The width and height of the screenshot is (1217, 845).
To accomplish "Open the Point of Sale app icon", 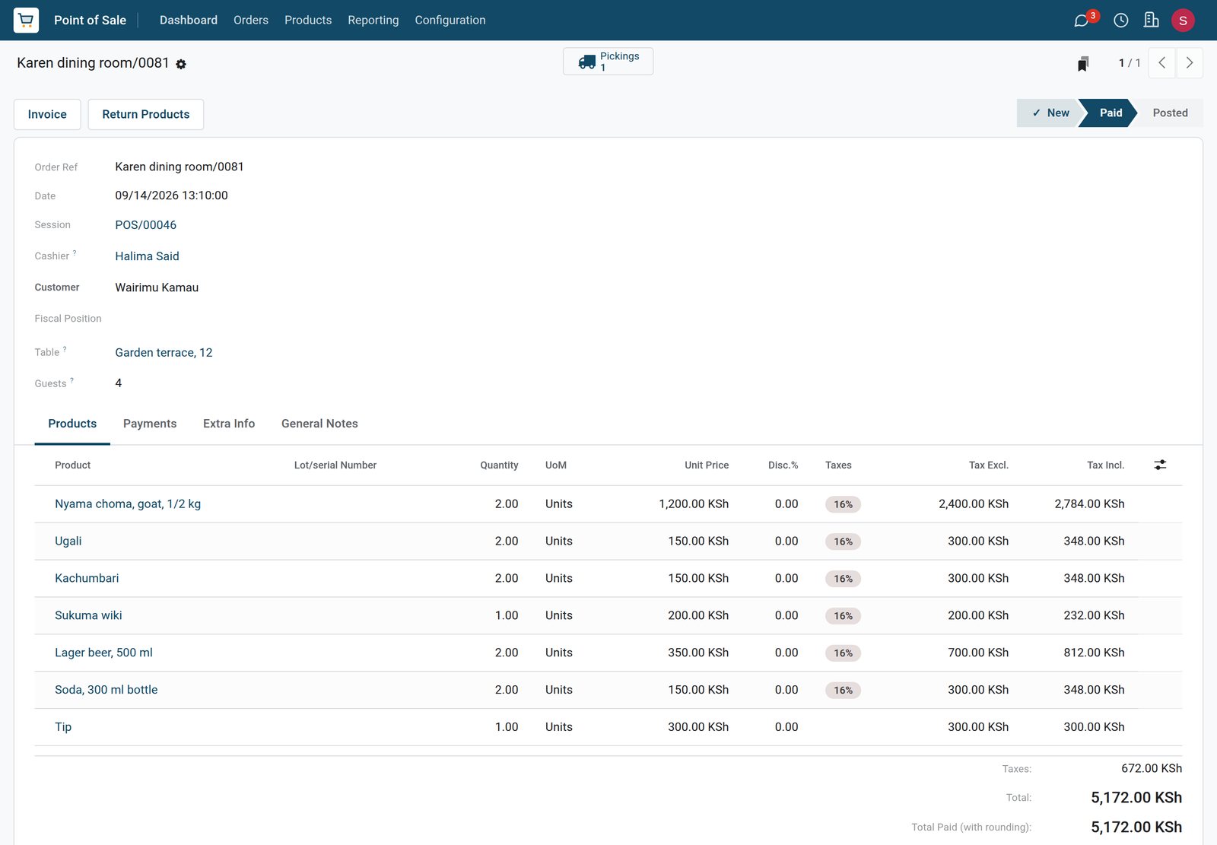I will [26, 20].
